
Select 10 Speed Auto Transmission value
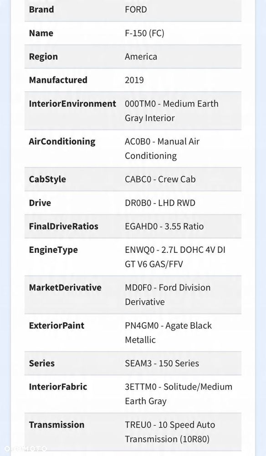tap(170, 432)
